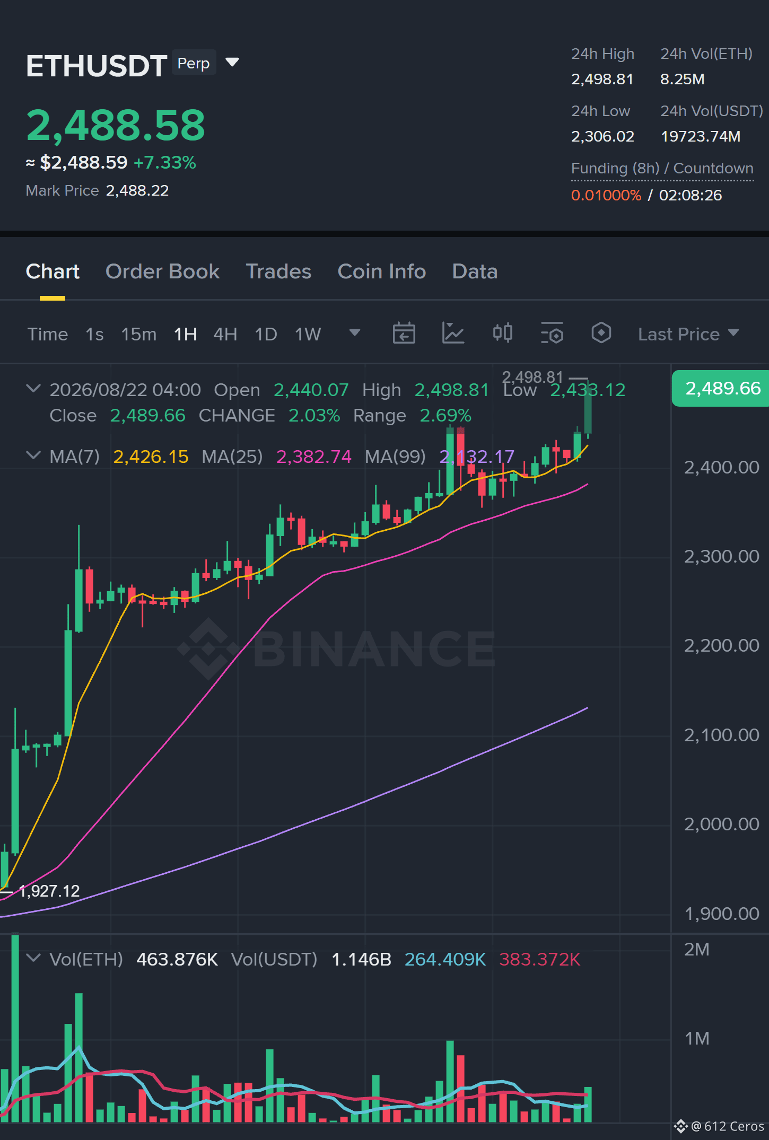Tap the ETHUSDT symbol title

[x=97, y=66]
